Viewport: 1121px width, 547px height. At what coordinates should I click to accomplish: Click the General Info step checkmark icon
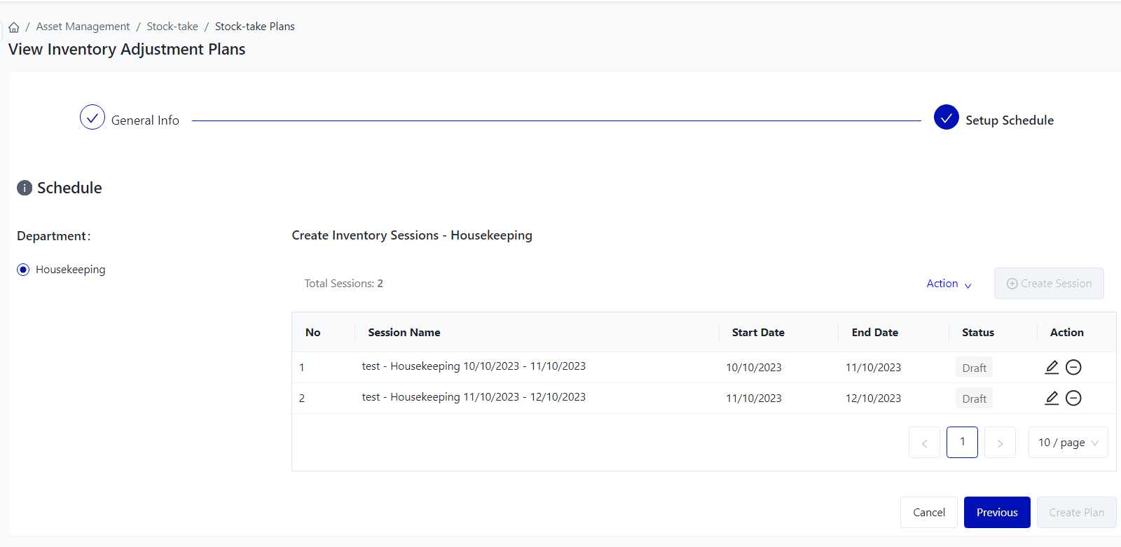[x=92, y=118]
